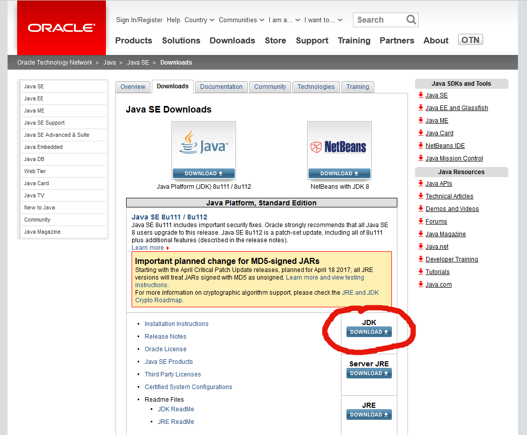Click the Oracle logo
The image size is (527, 435).
tap(60, 28)
